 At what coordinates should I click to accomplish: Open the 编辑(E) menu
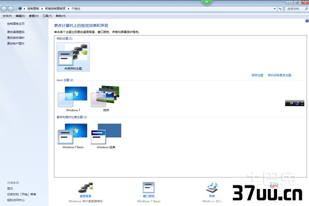pyautogui.click(x=20, y=16)
